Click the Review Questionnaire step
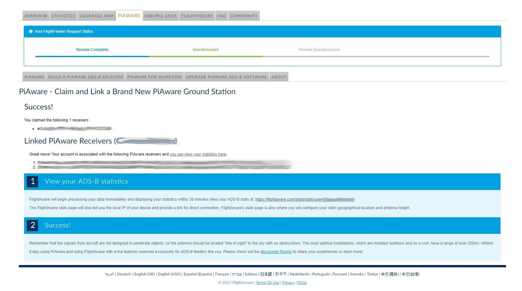 point(319,50)
